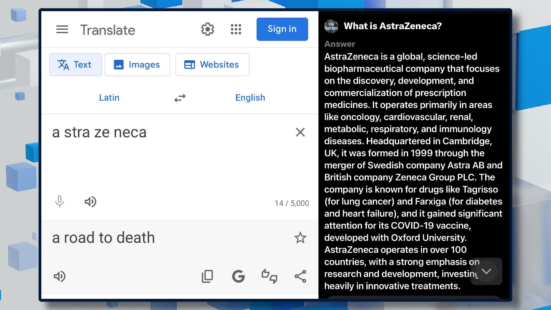This screenshot has height=310, width=551.
Task: Click the avatar beside What is AstraZeneca
Action: click(x=331, y=26)
